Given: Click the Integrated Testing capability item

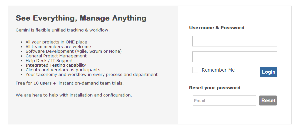Looking at the screenshot, I should [56, 65].
